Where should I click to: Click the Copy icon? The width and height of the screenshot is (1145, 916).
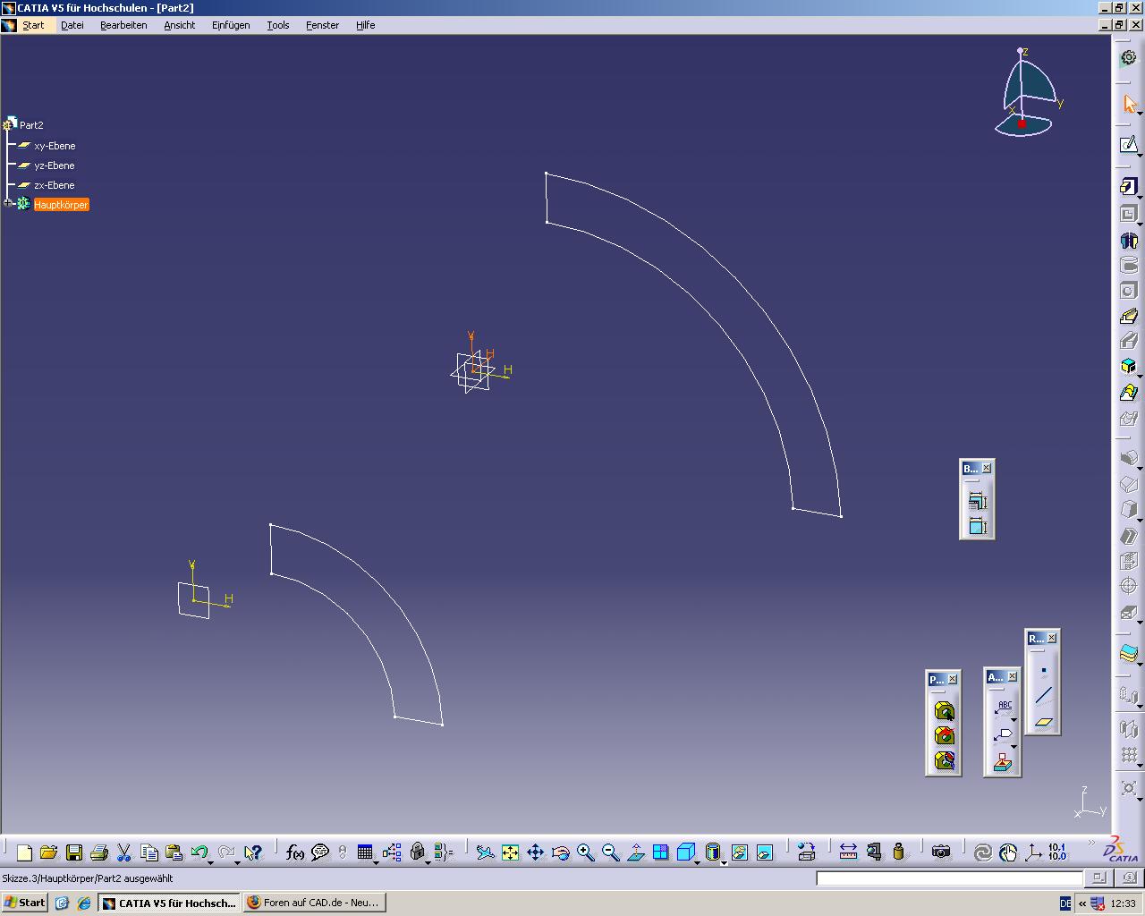[x=149, y=852]
